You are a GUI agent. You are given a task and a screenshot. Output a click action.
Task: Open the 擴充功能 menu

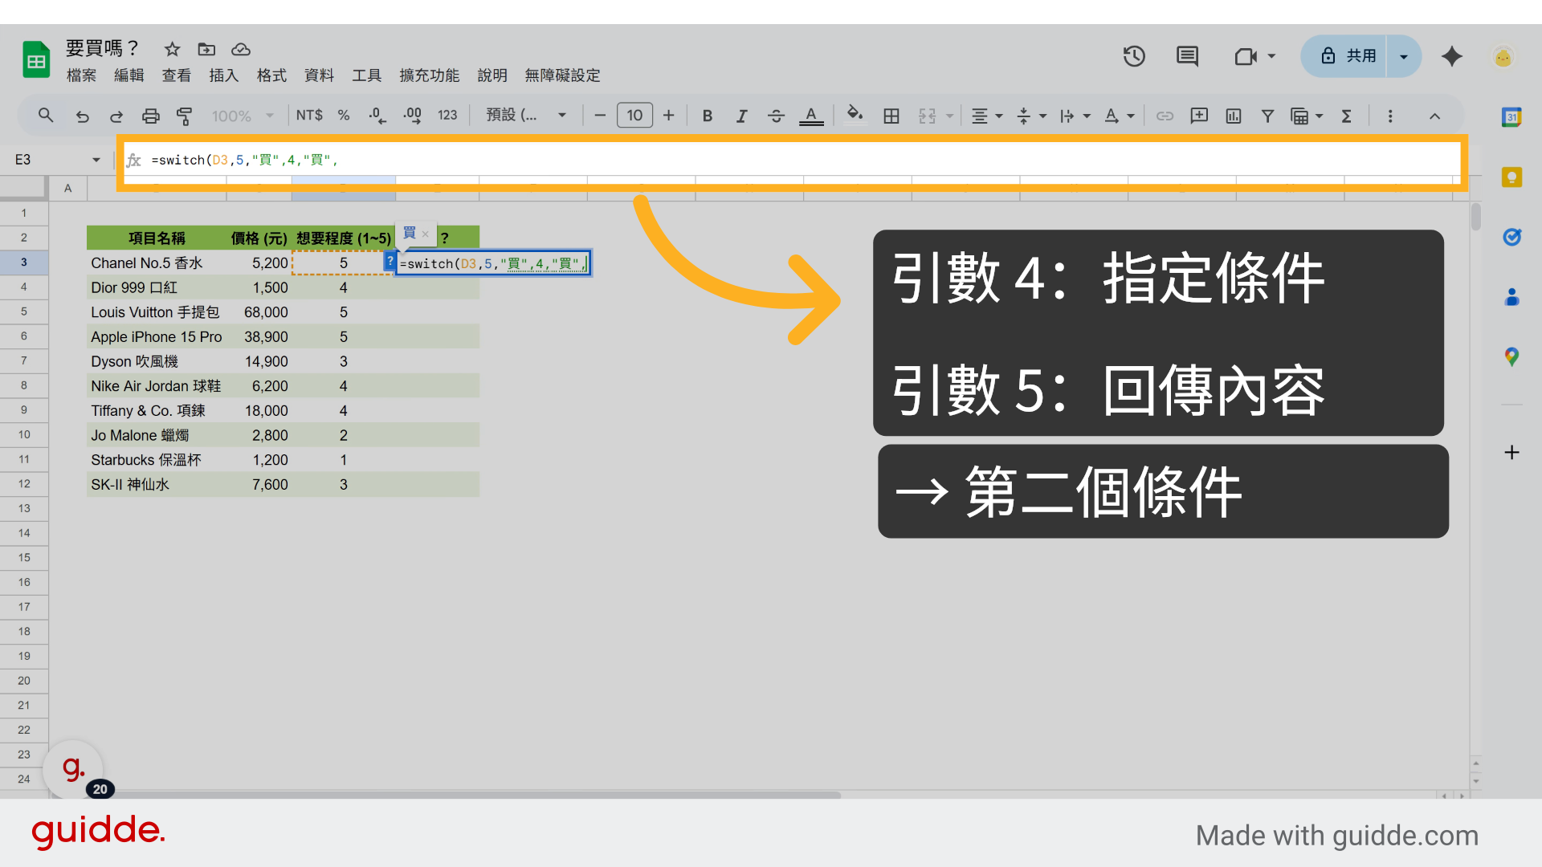[x=429, y=75]
